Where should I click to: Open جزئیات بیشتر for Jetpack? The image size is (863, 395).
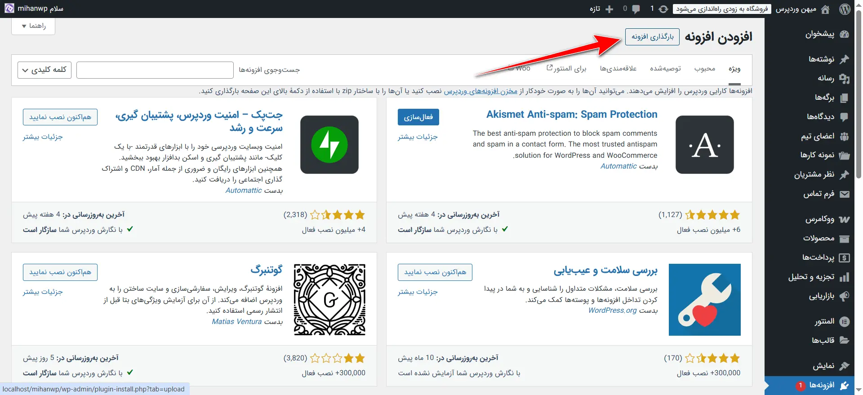tap(43, 137)
